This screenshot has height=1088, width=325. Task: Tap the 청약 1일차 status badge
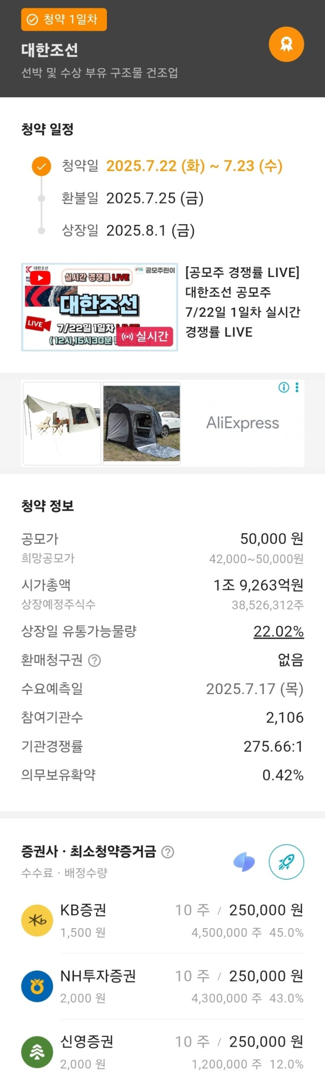click(x=64, y=20)
